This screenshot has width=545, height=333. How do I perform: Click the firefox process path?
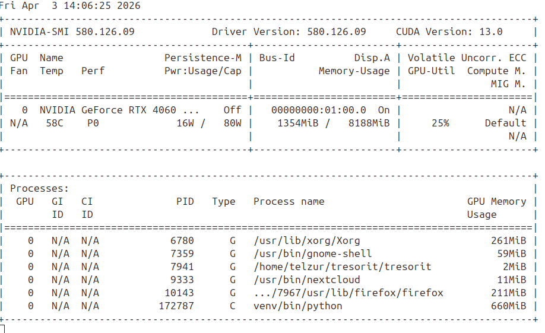348,293
